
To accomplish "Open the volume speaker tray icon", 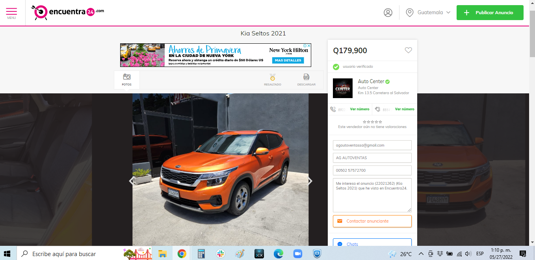I will click(468, 254).
